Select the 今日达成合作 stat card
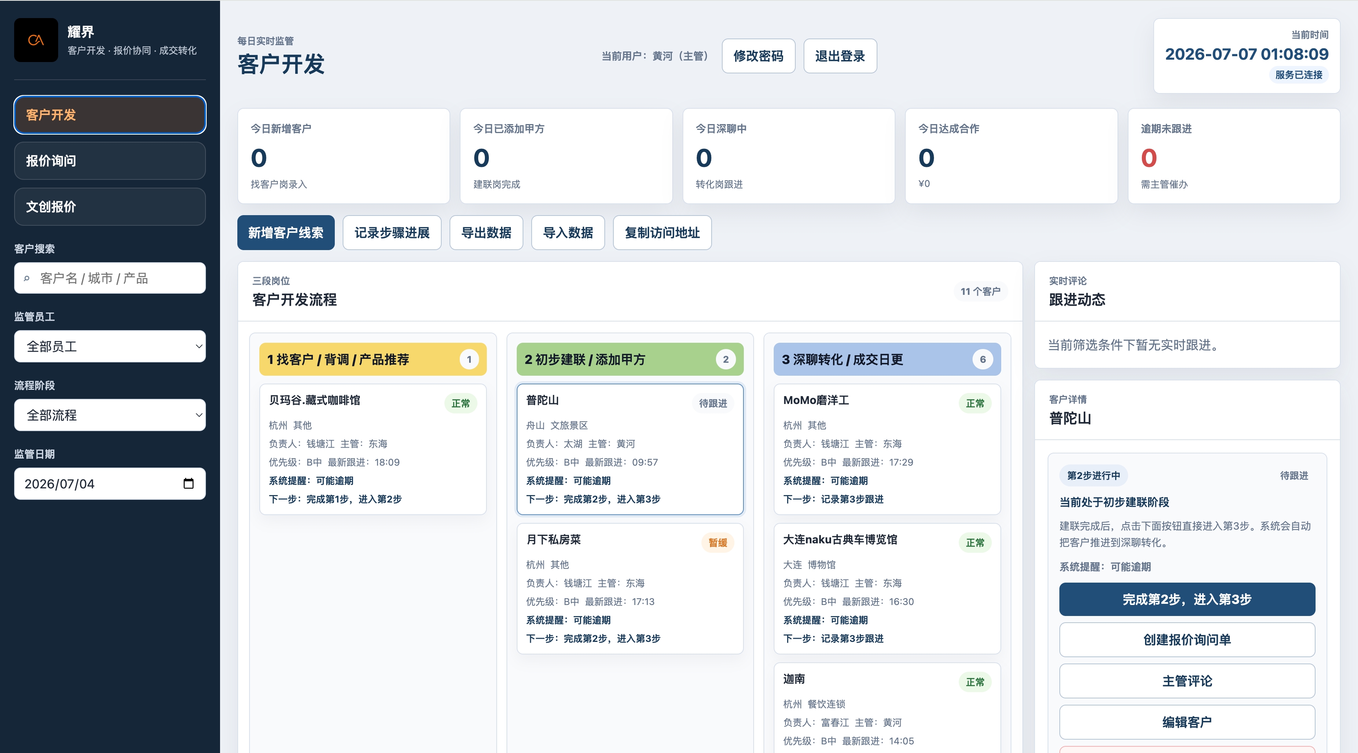Image resolution: width=1358 pixels, height=753 pixels. 1011,156
